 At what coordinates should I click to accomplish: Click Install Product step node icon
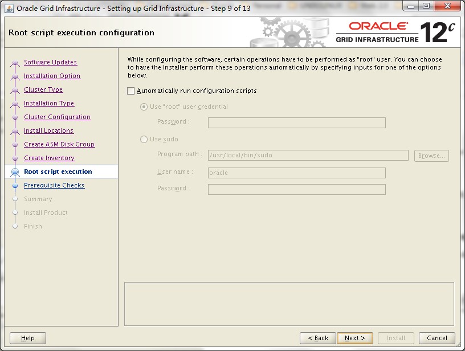pos(15,213)
